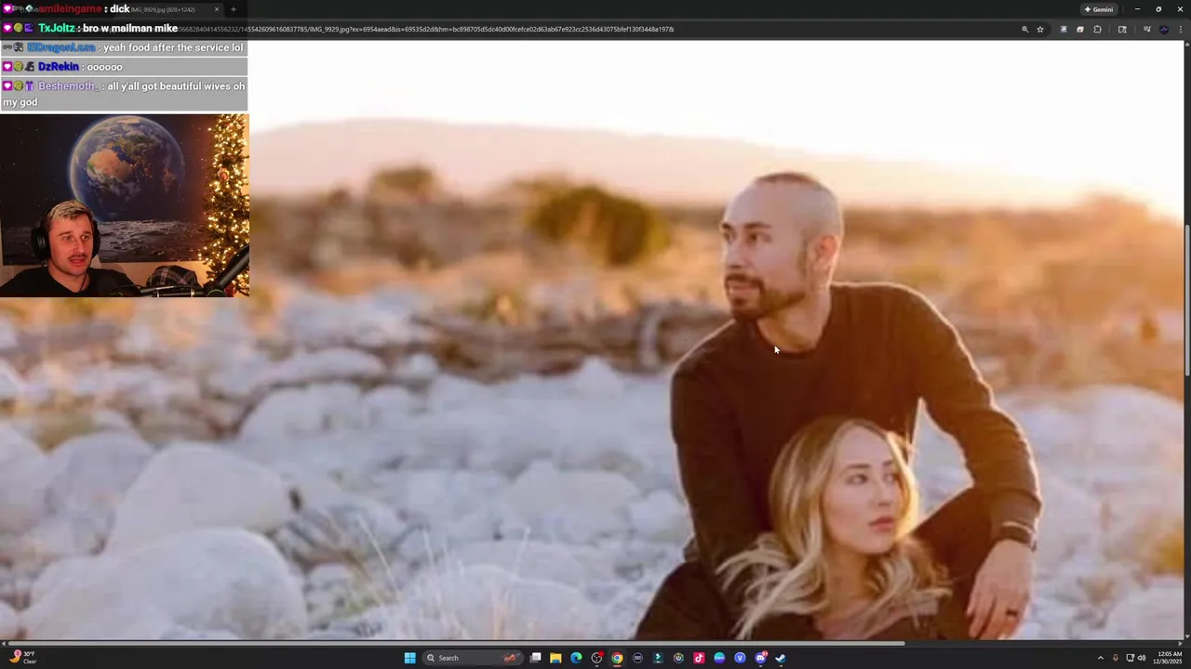
Task: Click the streamer webcam overlay
Action: tap(125, 205)
